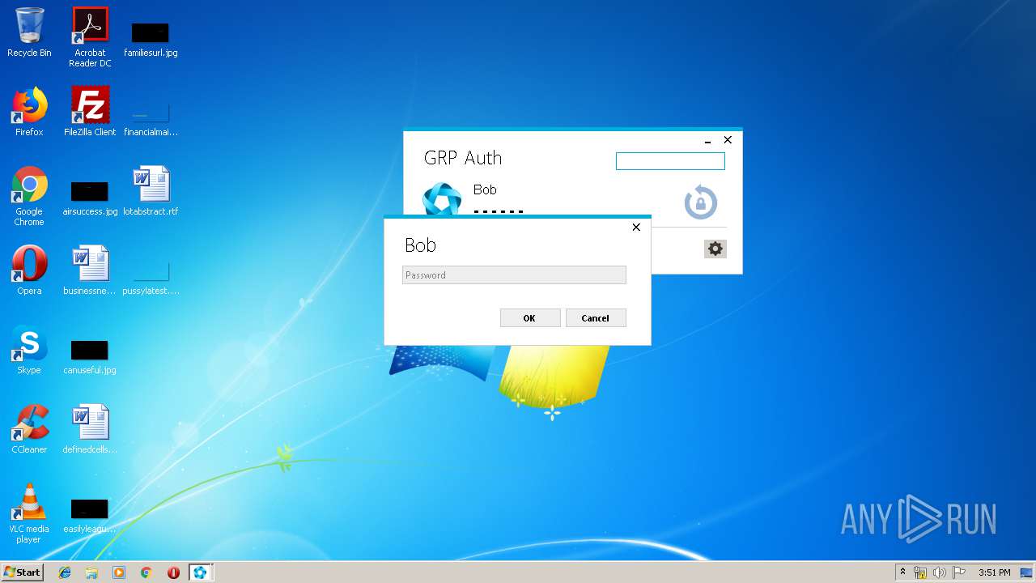
Task: Select easilyleagu... desktop file
Action: pyautogui.click(x=90, y=515)
